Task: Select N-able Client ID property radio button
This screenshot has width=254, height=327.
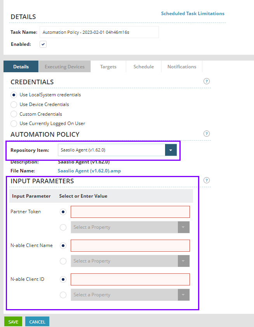Action: point(63,295)
